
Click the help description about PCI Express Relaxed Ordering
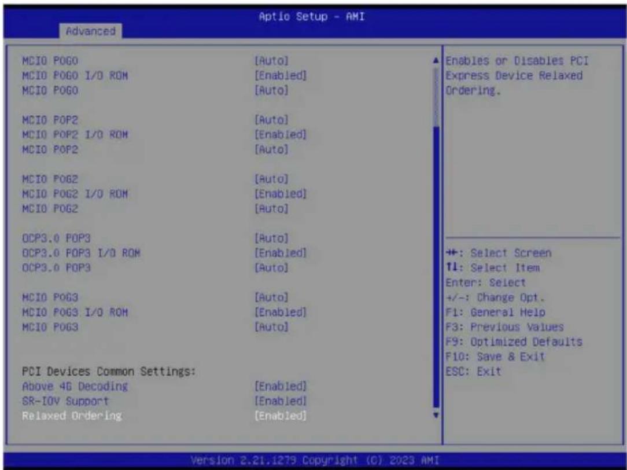coord(517,76)
